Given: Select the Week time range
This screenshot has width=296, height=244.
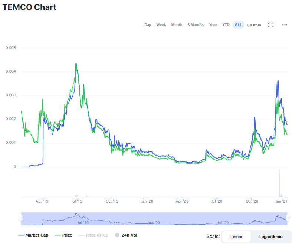Looking at the screenshot, I should pos(161,25).
